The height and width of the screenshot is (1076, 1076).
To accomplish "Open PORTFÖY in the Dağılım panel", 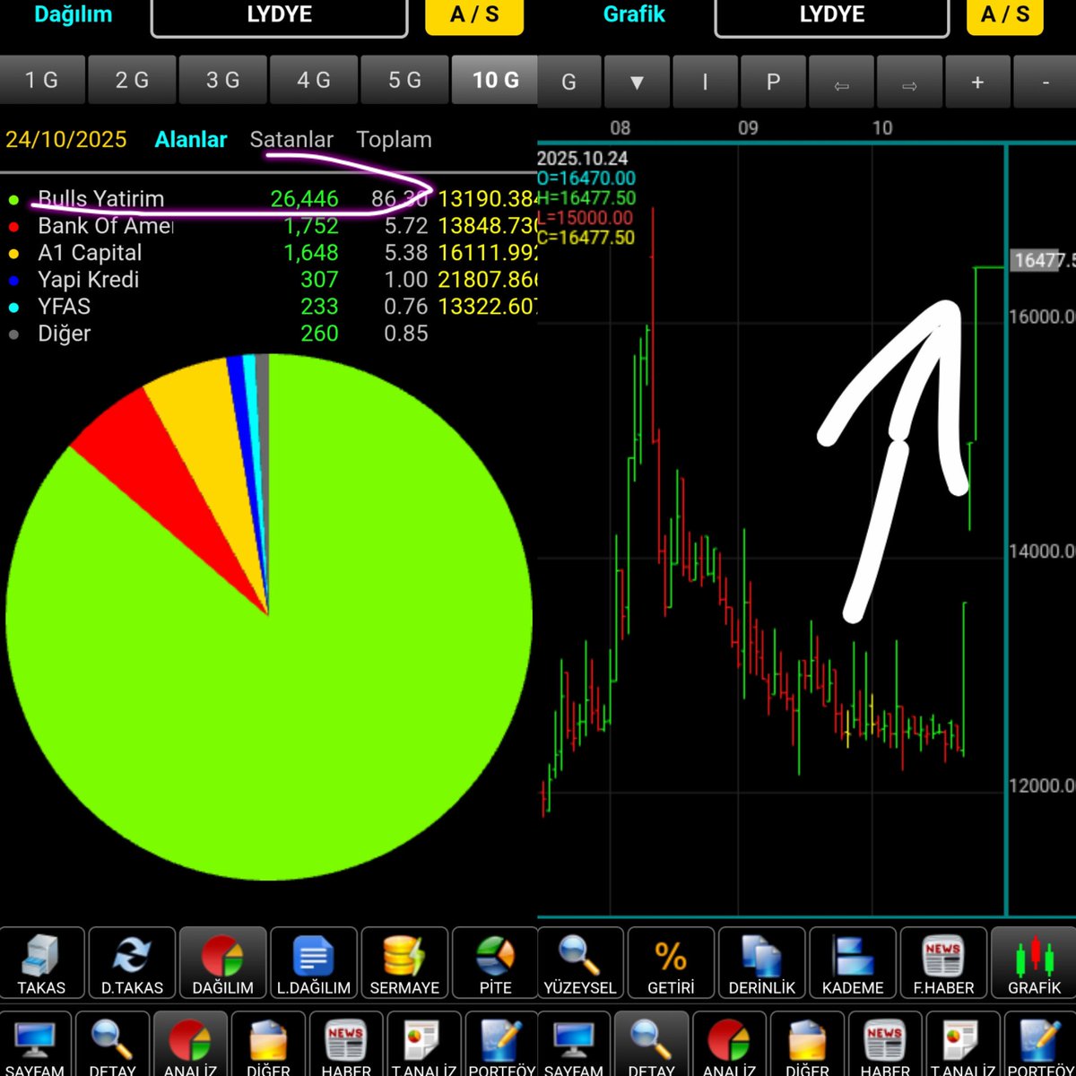I will point(501,1045).
